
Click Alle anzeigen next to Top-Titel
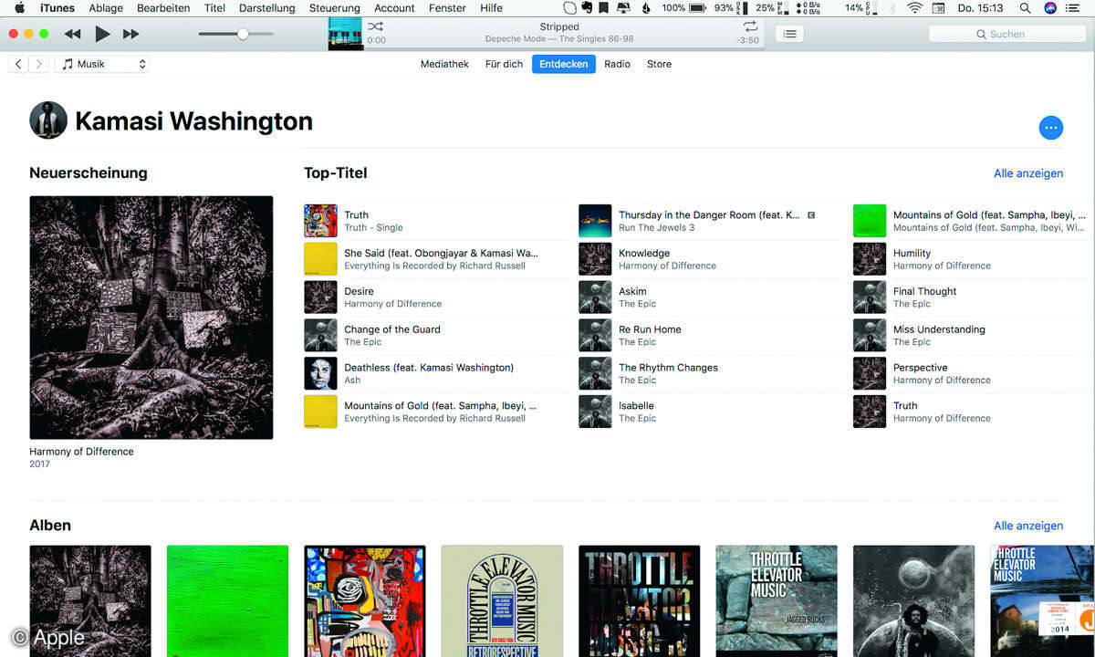click(1028, 173)
